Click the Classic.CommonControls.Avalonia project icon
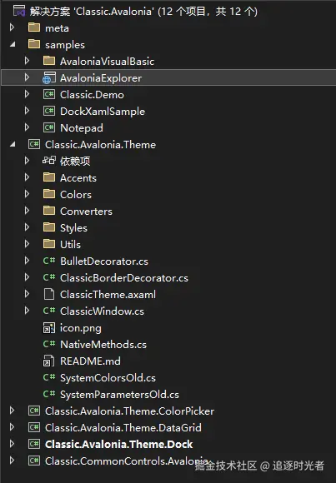The image size is (336, 483). click(34, 461)
